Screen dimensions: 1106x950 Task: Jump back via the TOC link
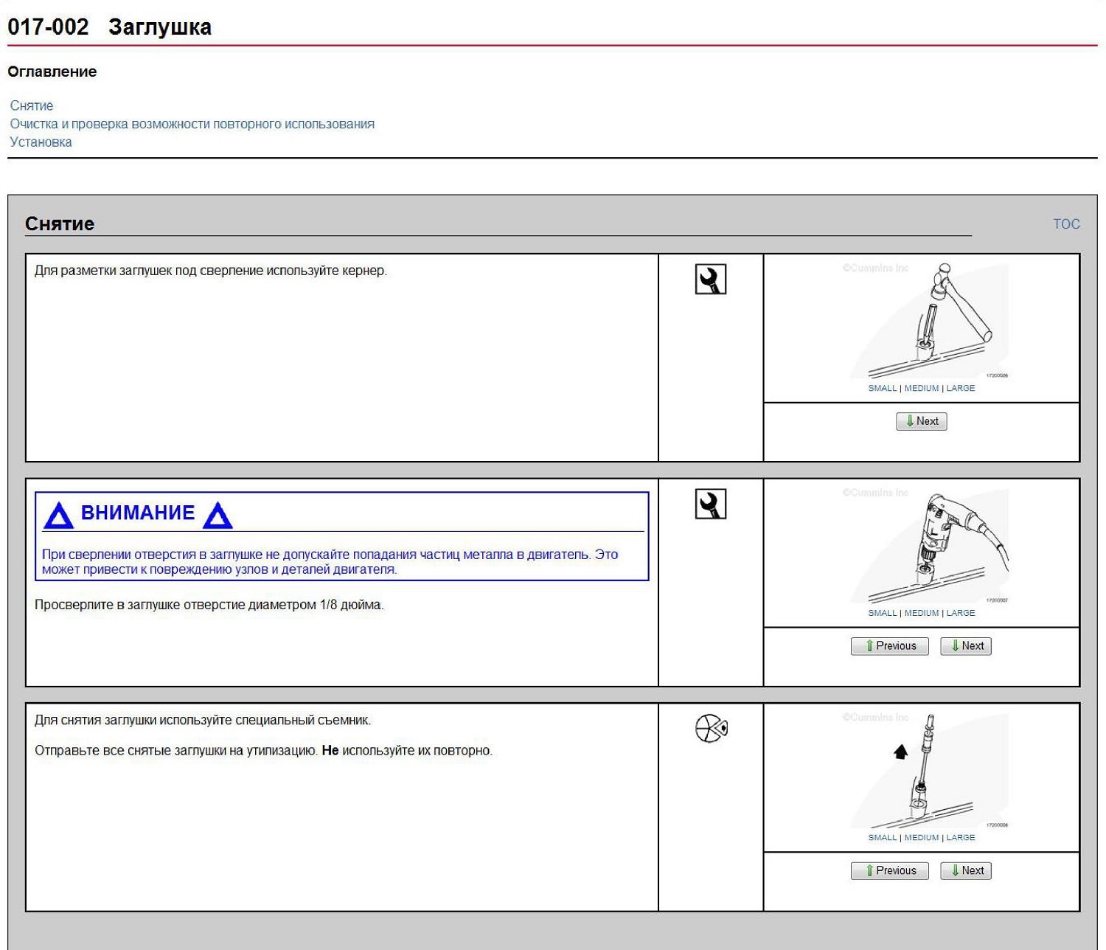pyautogui.click(x=1066, y=223)
